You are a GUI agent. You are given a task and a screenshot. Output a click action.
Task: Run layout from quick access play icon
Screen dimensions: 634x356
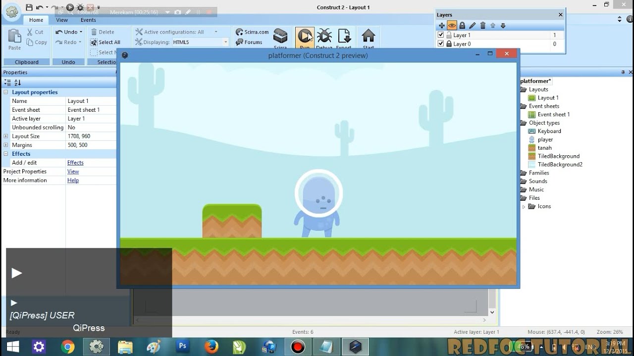pyautogui.click(x=70, y=7)
